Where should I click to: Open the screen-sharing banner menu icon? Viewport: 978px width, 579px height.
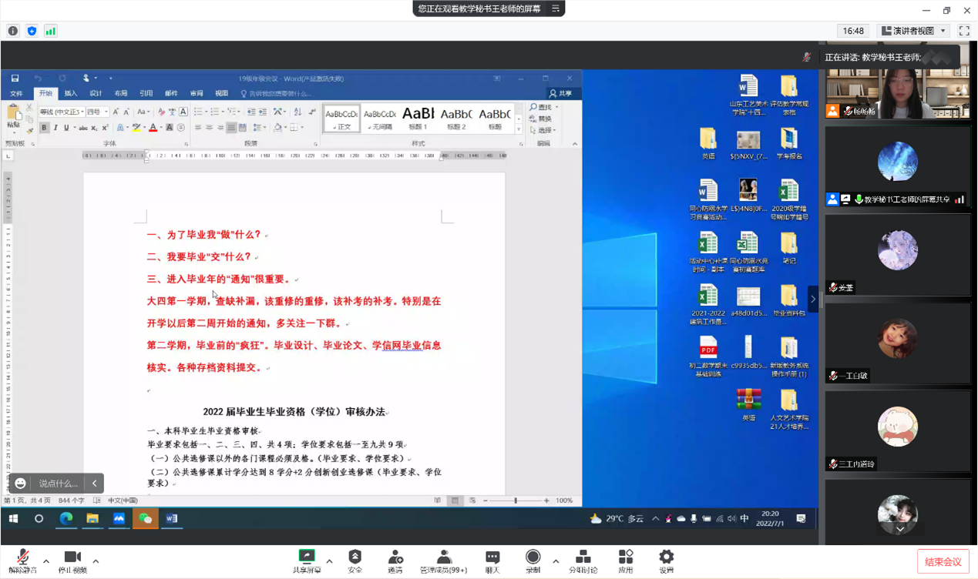(x=556, y=8)
